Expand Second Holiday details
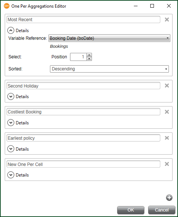 tap(11, 96)
